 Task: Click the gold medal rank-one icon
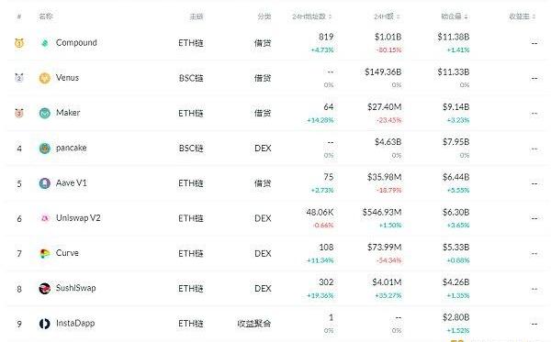coord(19,43)
